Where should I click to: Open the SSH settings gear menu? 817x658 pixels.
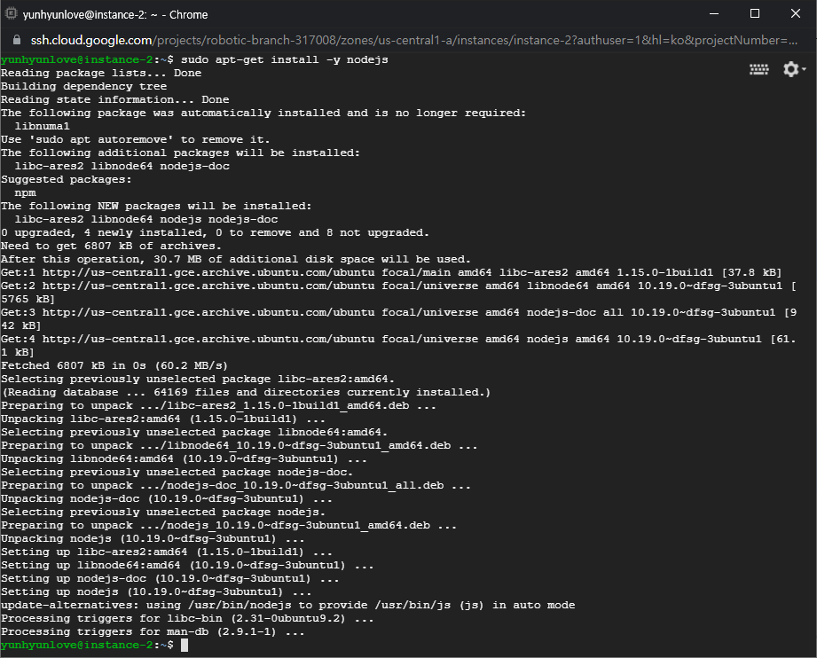794,69
